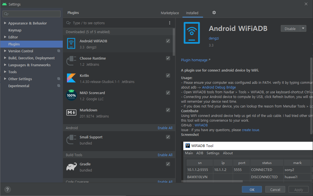Viewport: 313px width, 196px height.
Task: Expand the Editor settings node
Action: pos(5,37)
